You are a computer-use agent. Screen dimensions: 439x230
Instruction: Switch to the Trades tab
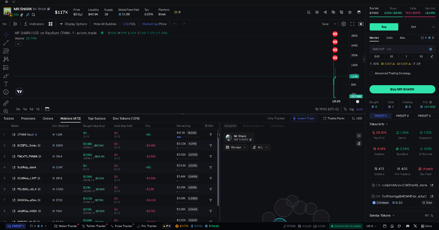coord(9,118)
